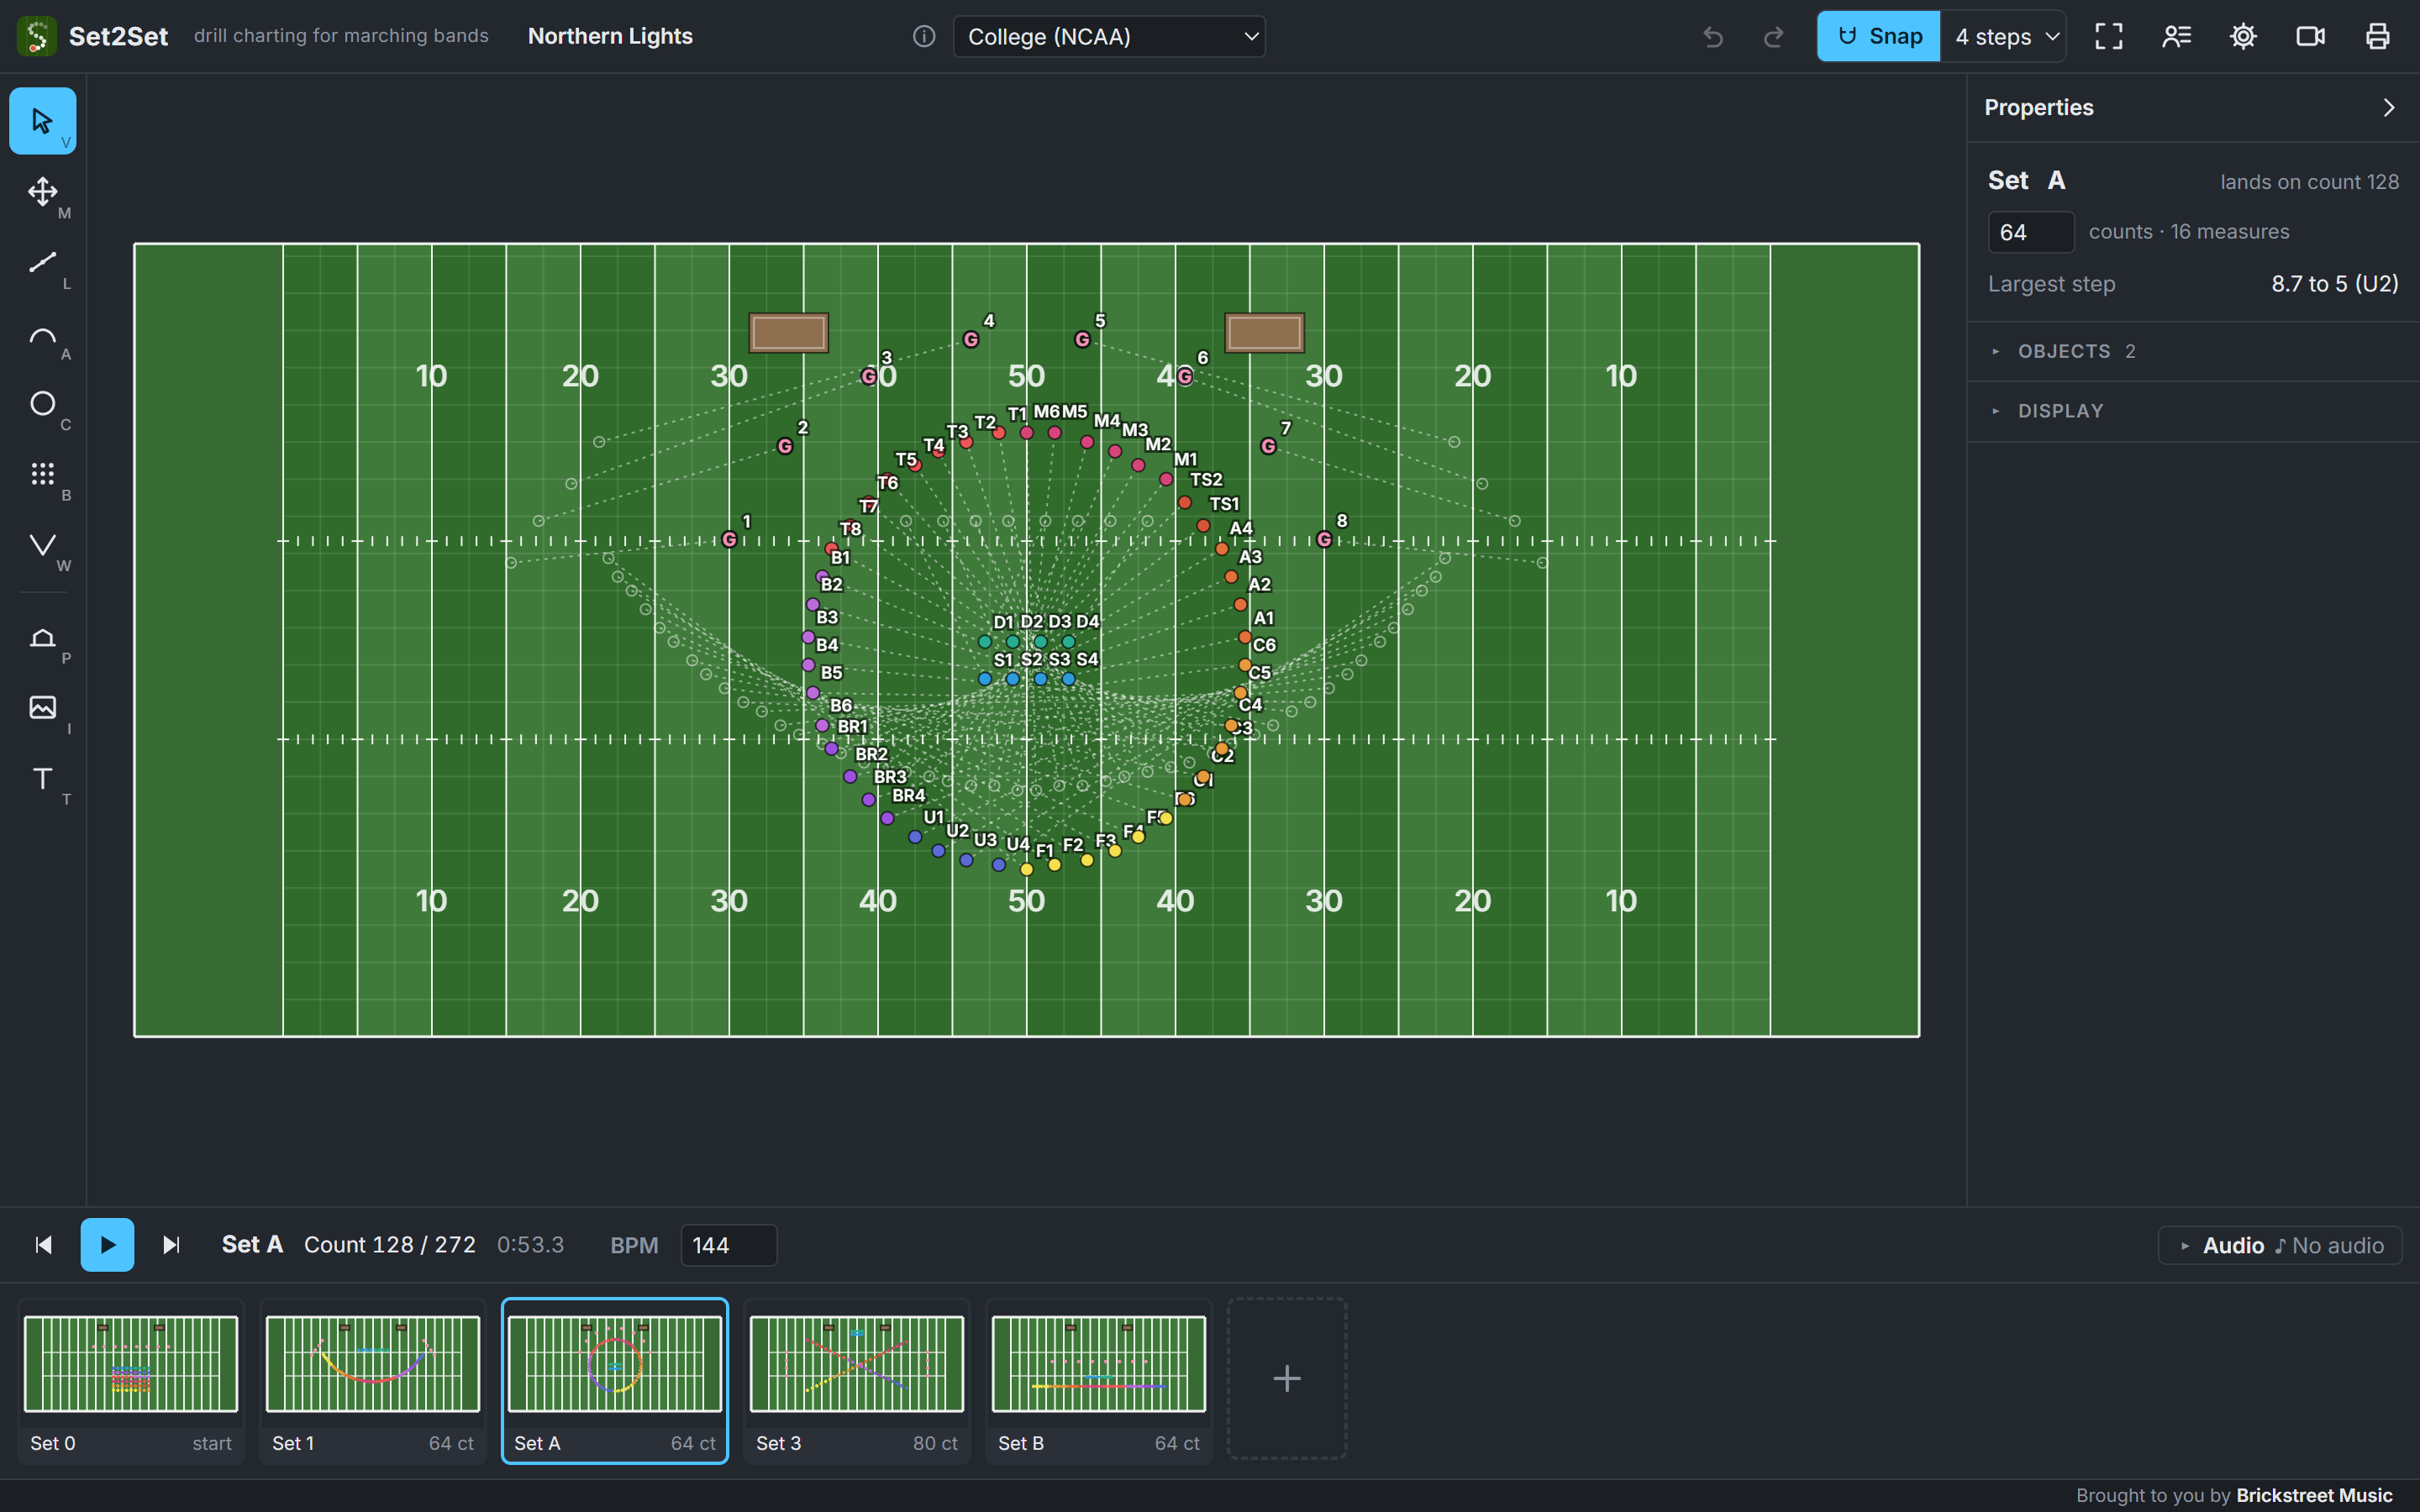Select performer dot U2
This screenshot has width=2420, height=1512.
938,851
